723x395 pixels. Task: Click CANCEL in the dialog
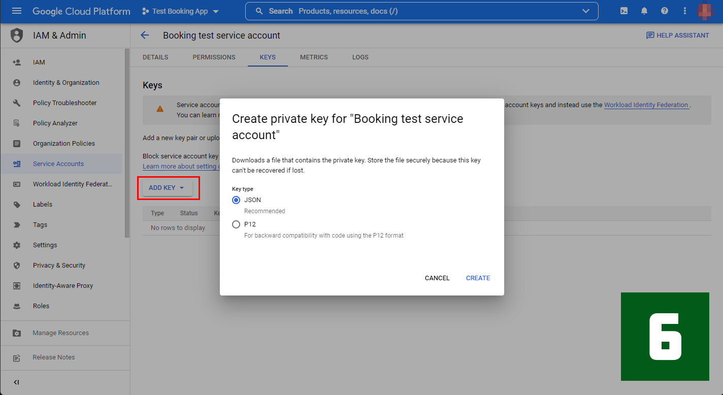437,278
